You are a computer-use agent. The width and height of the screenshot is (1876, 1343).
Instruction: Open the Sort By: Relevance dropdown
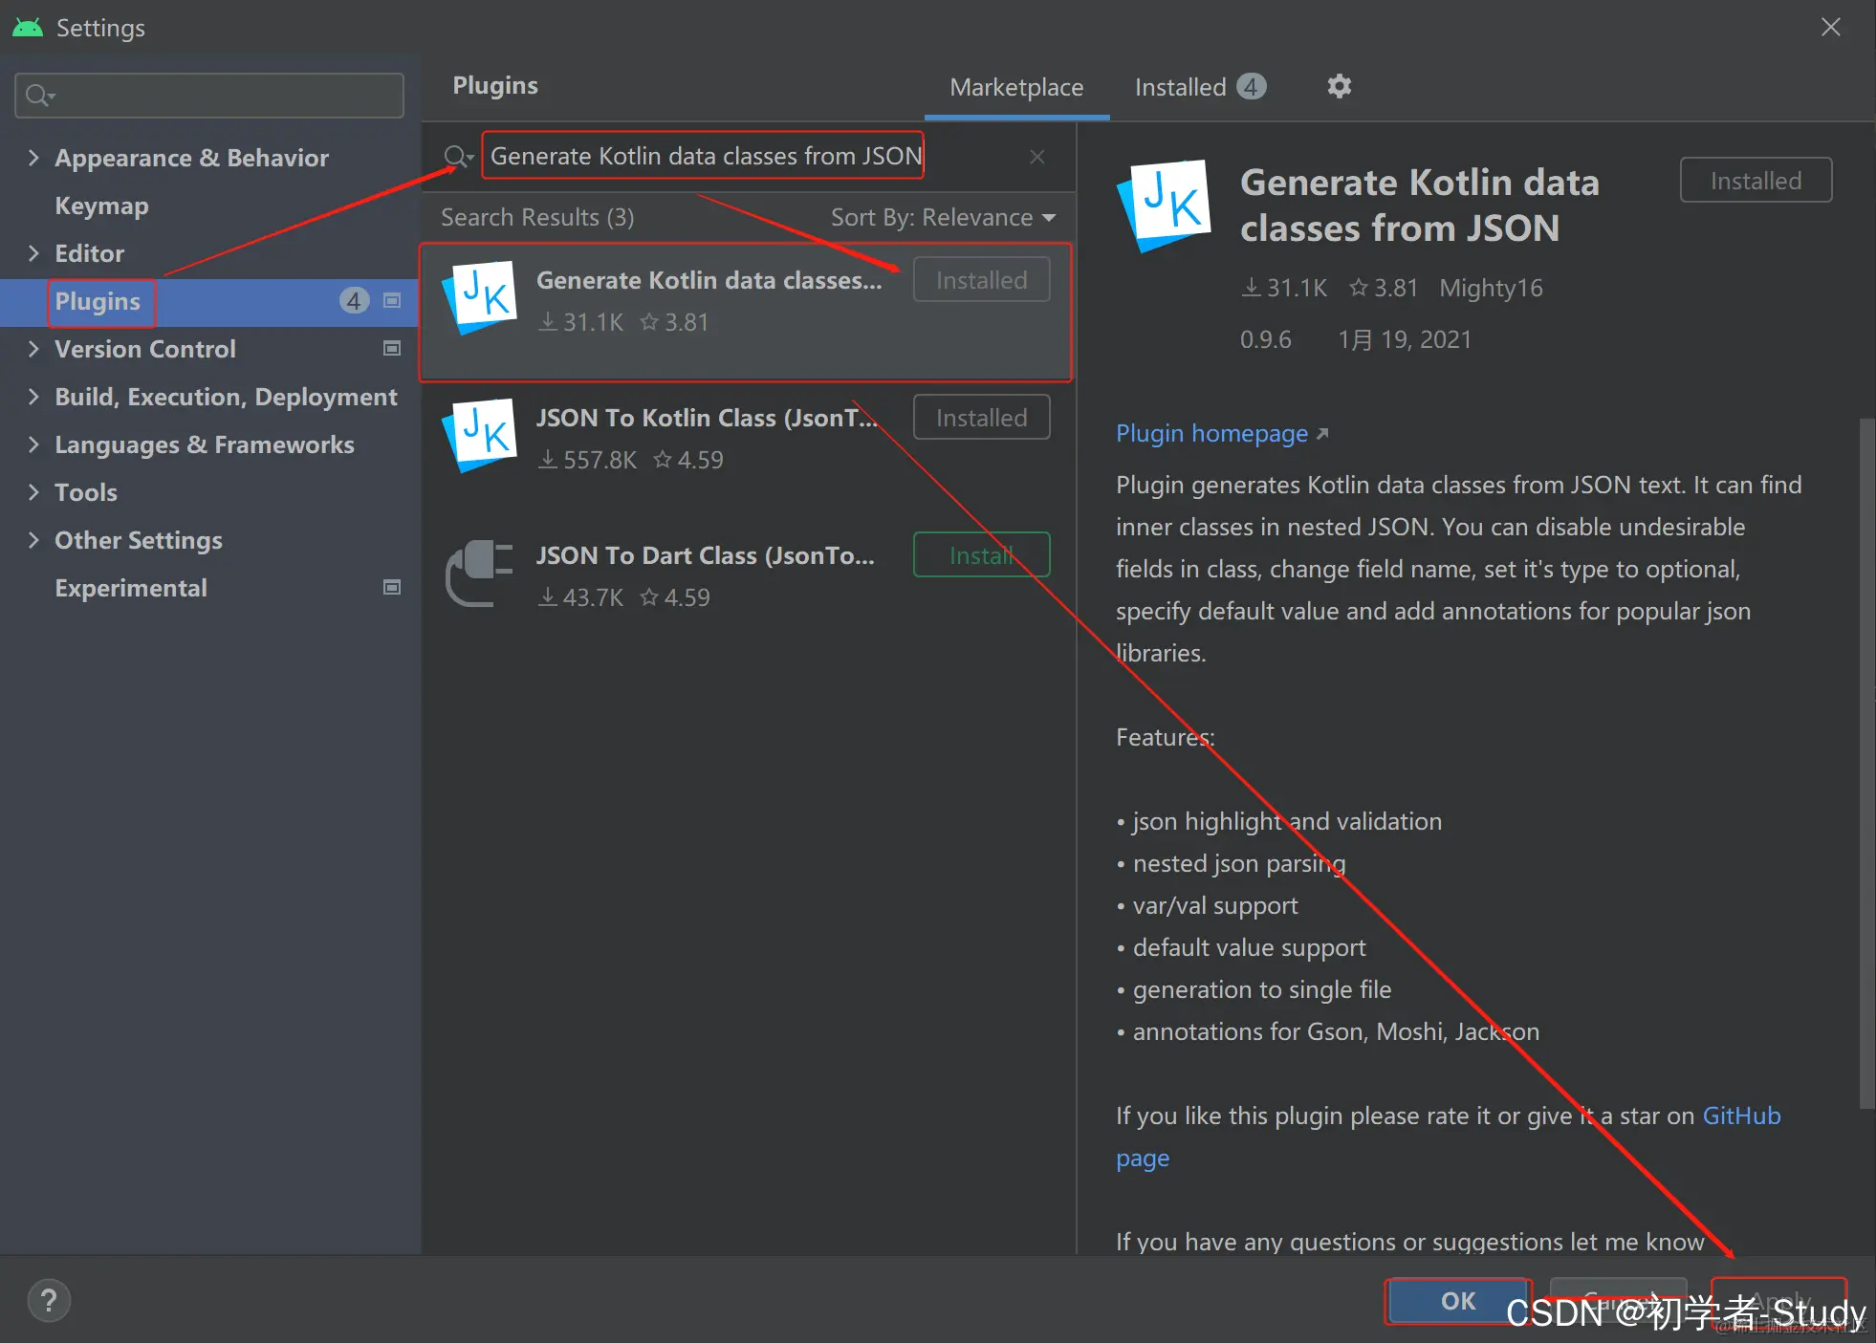943,218
